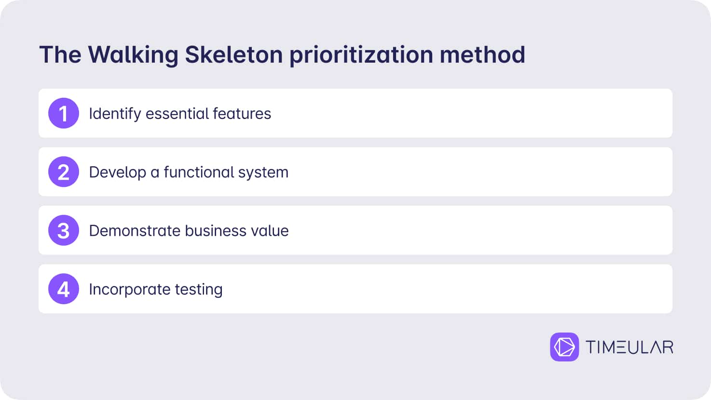Select the 'Develop a functional system' text
This screenshot has height=400, width=711.
[189, 173]
